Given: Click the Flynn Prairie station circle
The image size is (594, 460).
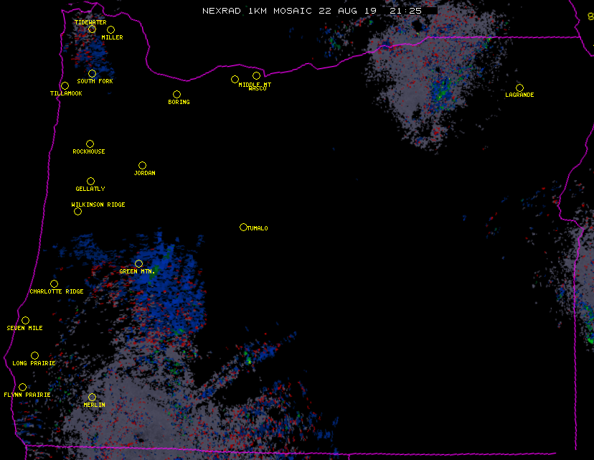Looking at the screenshot, I should 22,388.
